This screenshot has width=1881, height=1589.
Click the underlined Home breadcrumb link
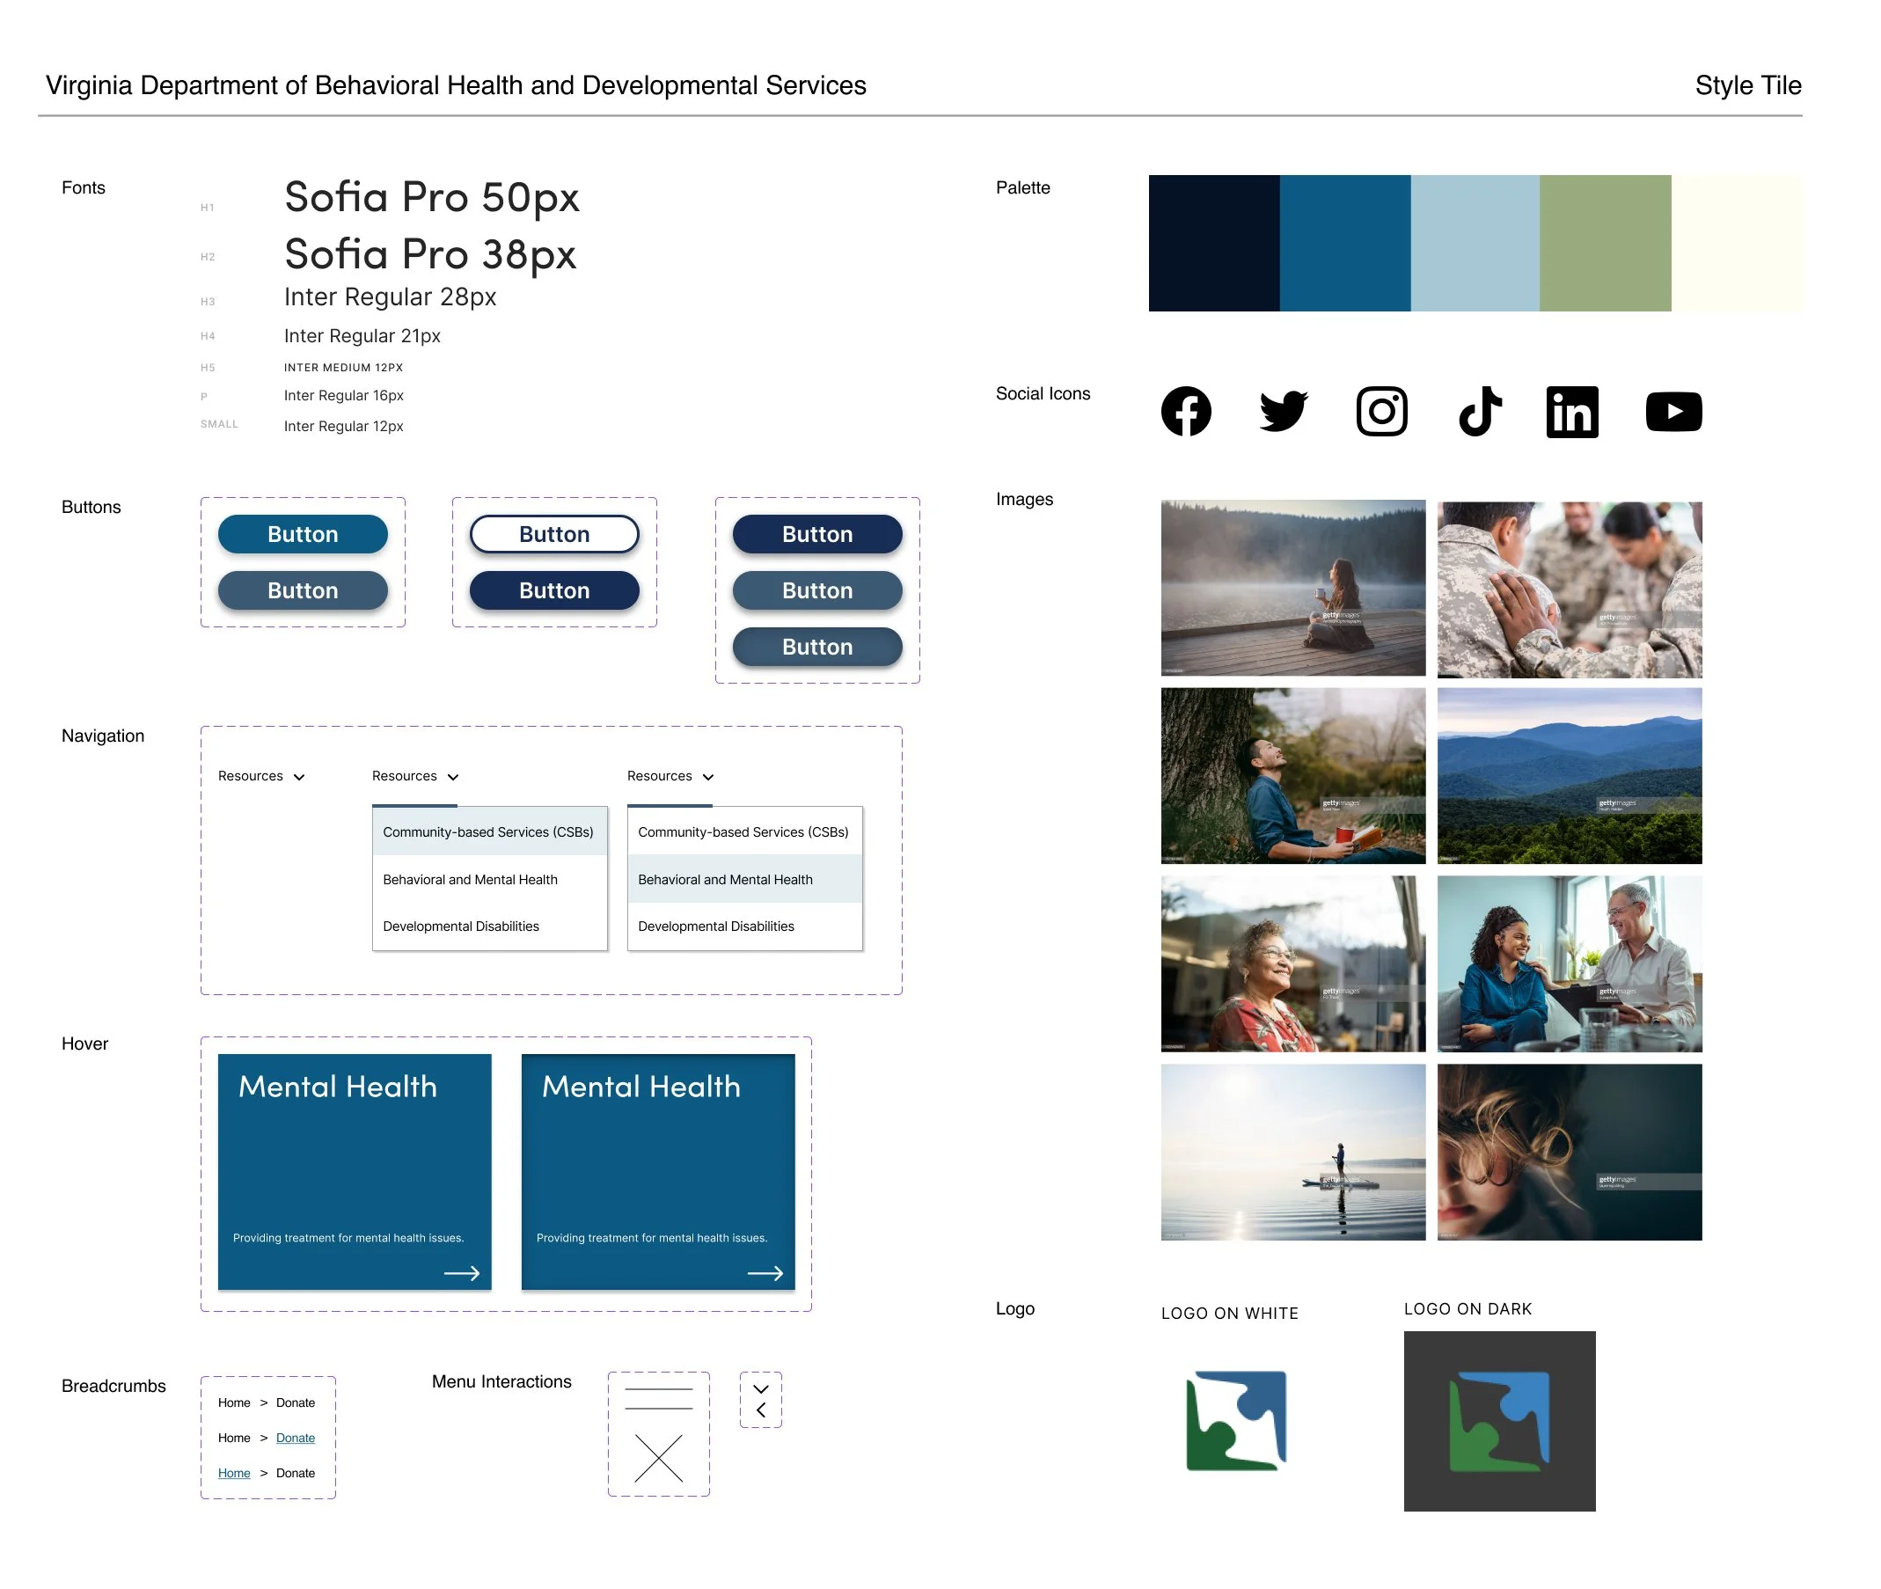[233, 1473]
